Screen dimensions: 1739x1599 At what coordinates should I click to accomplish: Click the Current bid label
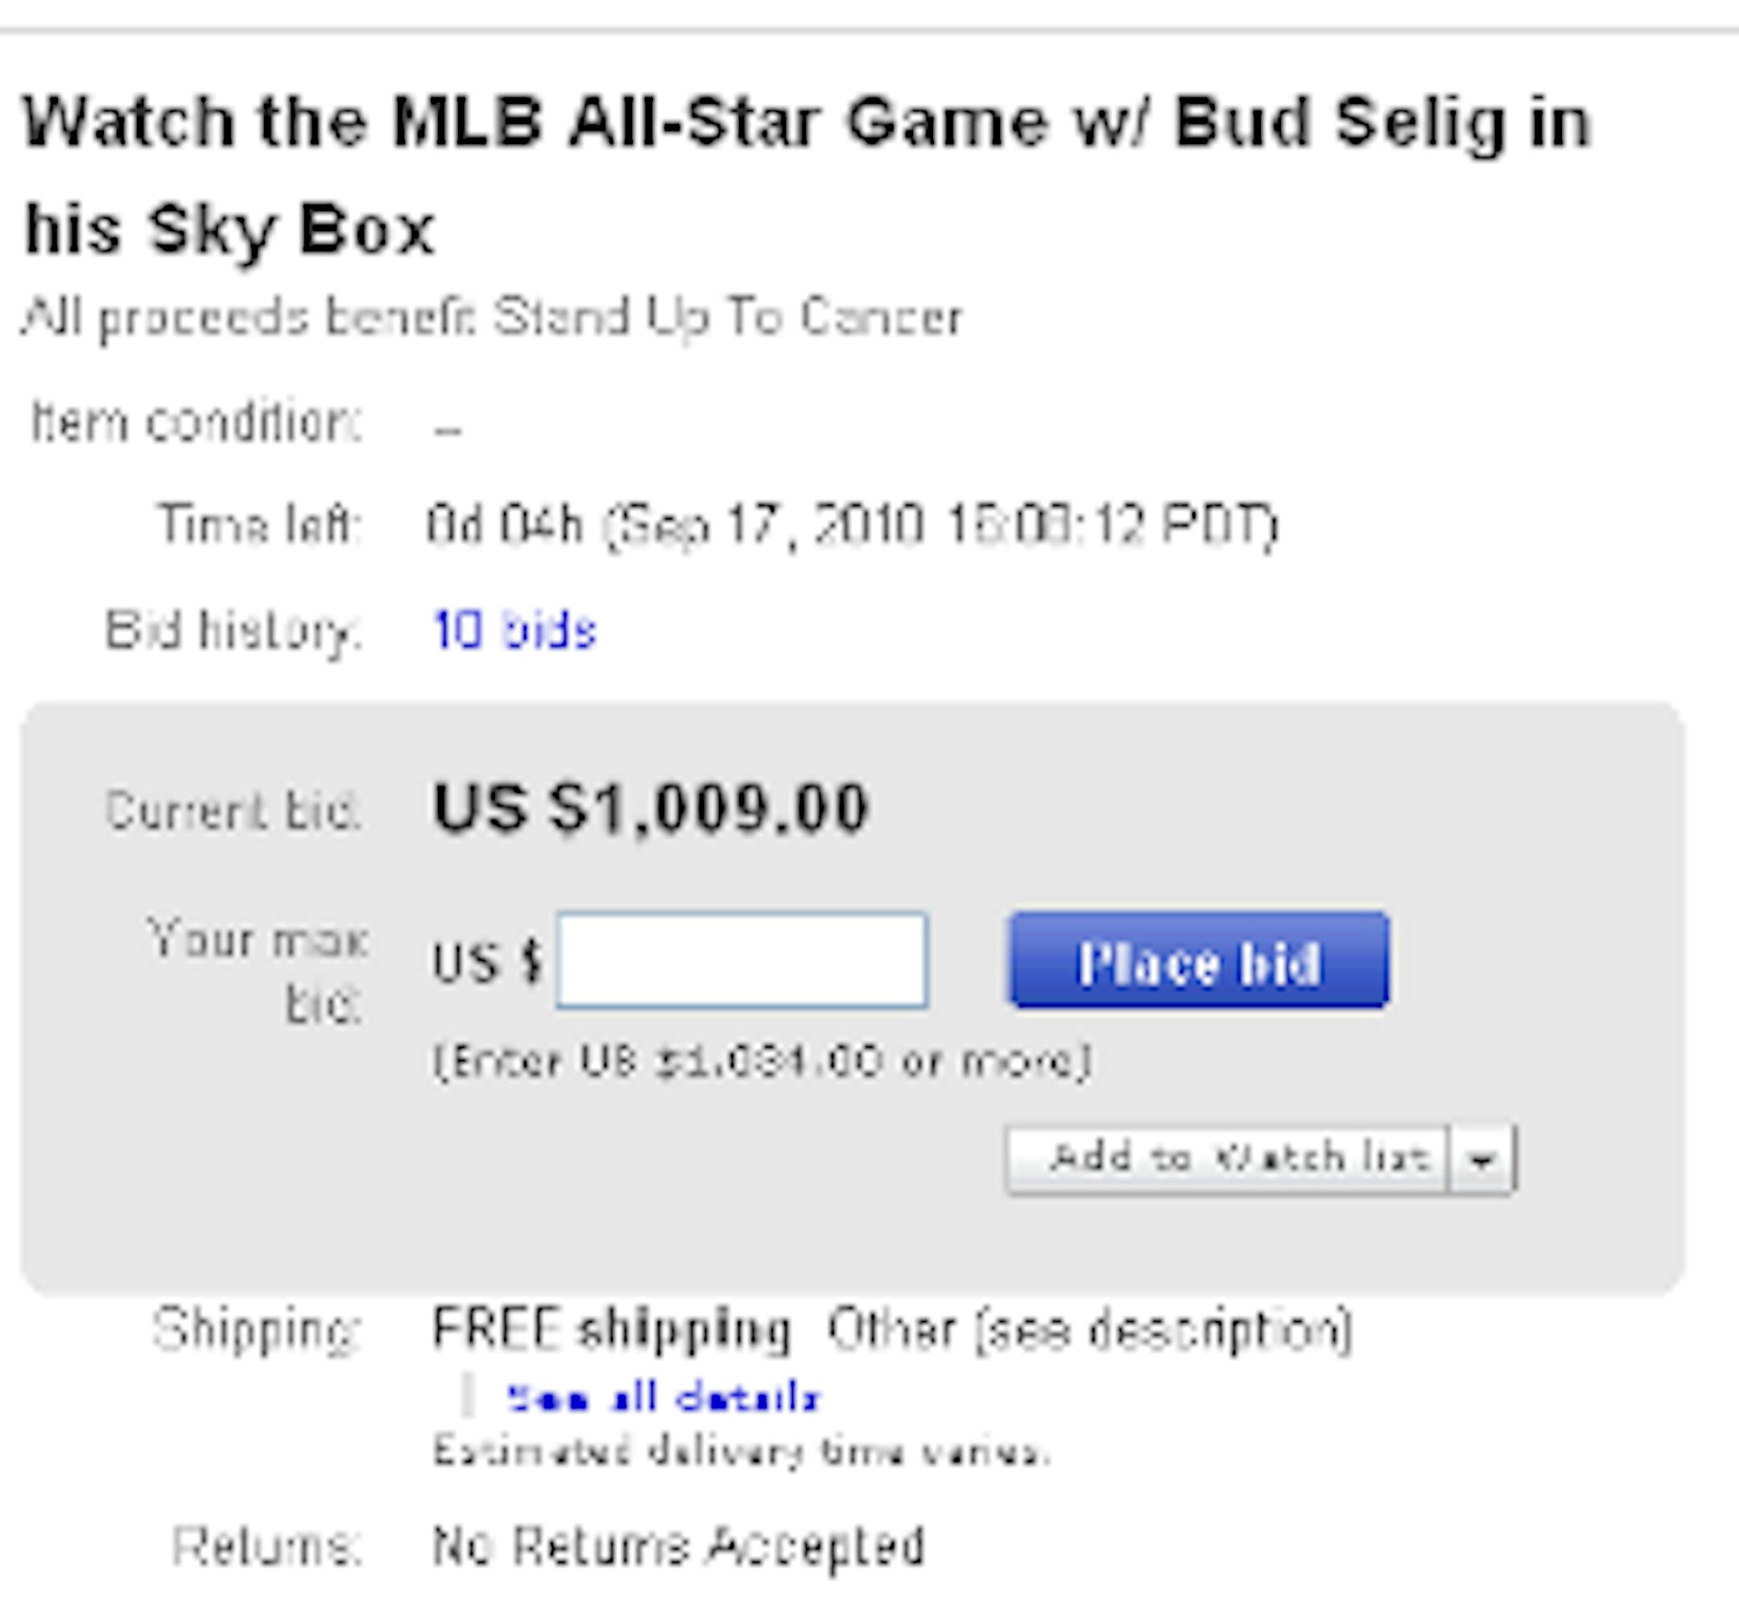(x=232, y=812)
